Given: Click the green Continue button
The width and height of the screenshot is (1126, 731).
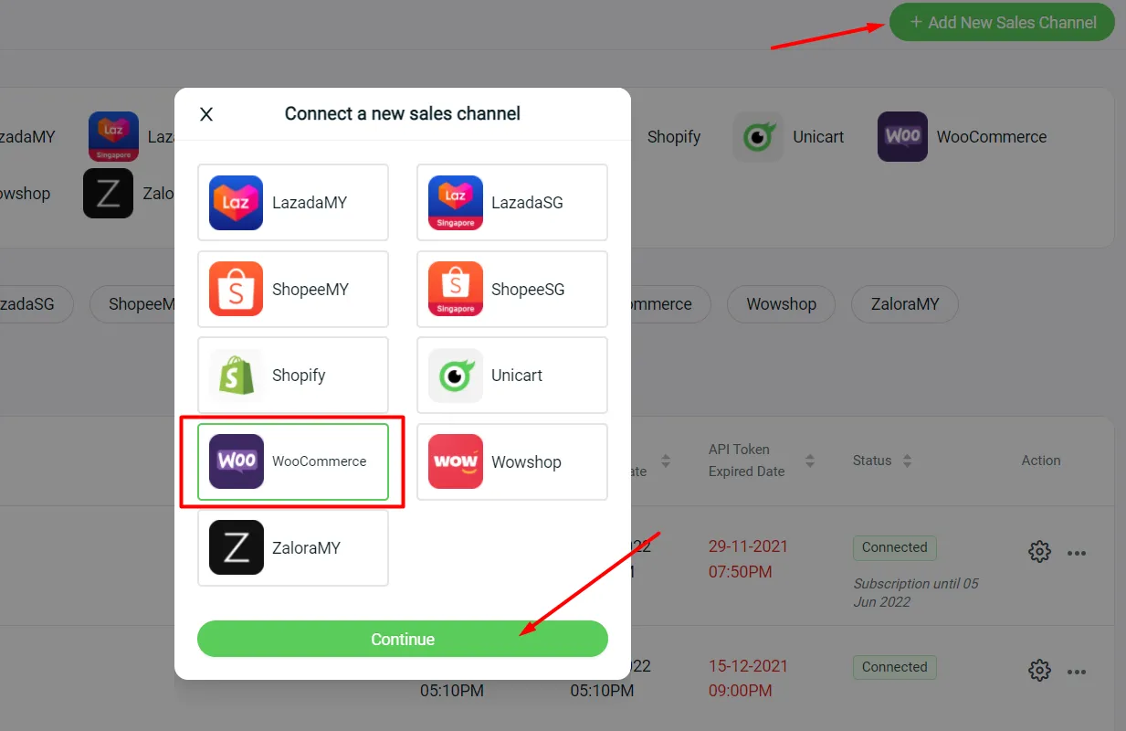Looking at the screenshot, I should click(x=403, y=639).
